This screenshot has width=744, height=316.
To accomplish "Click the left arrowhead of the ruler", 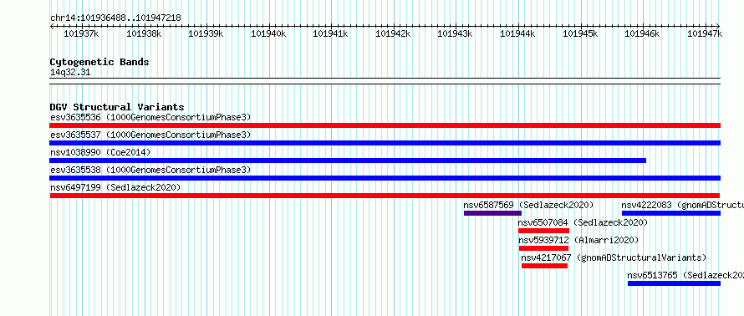I will coord(52,27).
